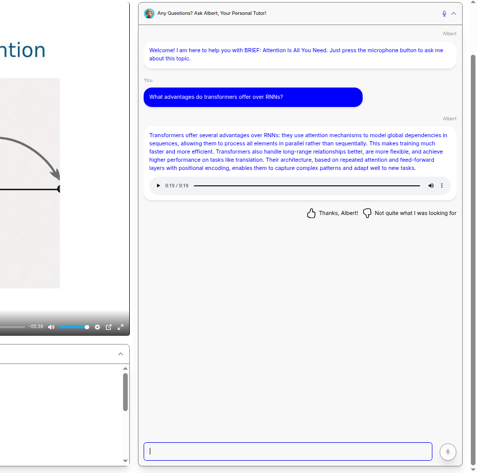Mute the video player volume
This screenshot has width=477, height=473.
pos(51,327)
